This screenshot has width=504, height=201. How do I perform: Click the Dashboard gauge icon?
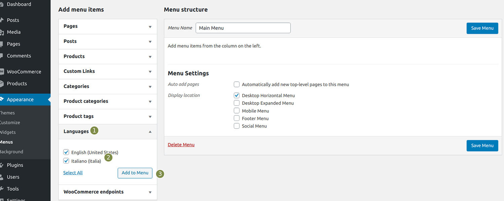tap(1, 4)
